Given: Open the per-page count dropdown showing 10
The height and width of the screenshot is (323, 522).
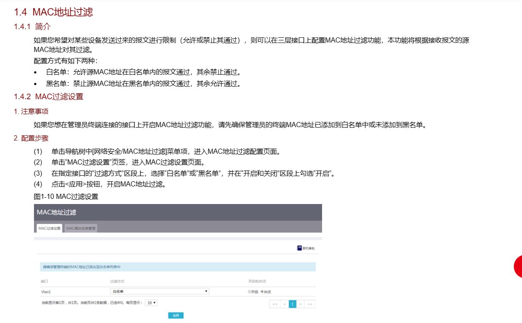Looking at the screenshot, I should point(151,302).
